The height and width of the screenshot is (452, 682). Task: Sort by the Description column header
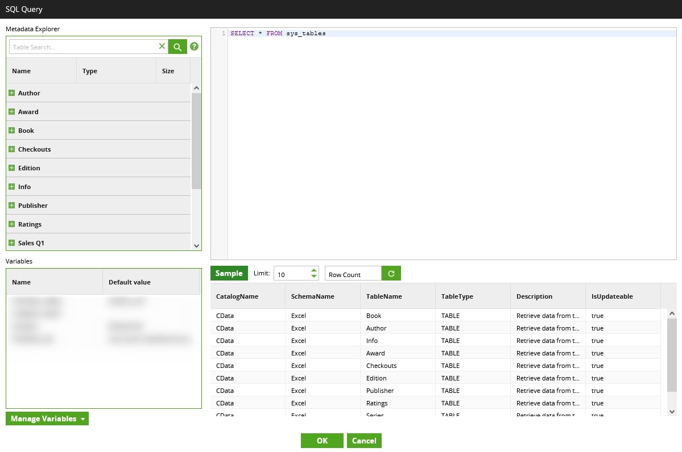[x=548, y=296]
